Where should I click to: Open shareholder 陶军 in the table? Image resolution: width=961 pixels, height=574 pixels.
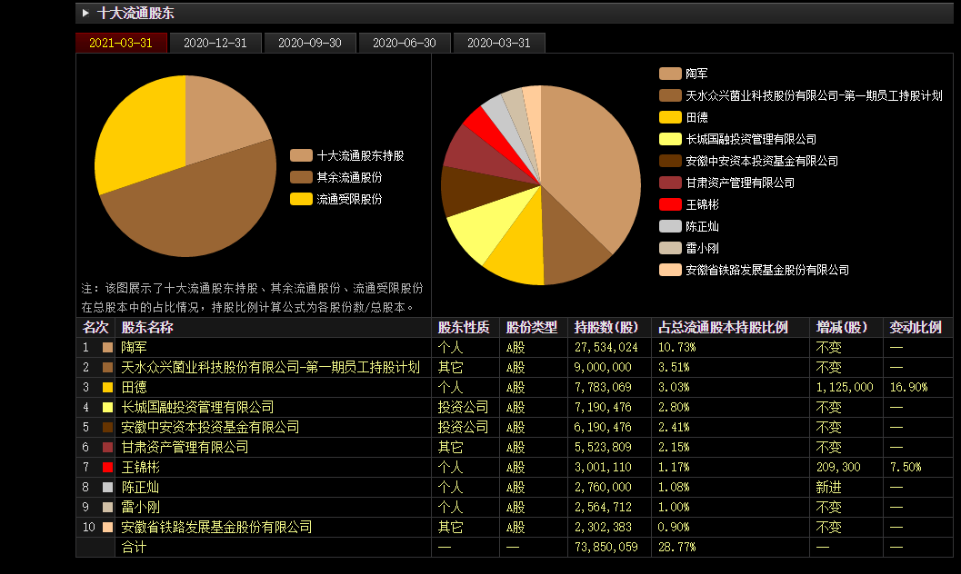(134, 348)
